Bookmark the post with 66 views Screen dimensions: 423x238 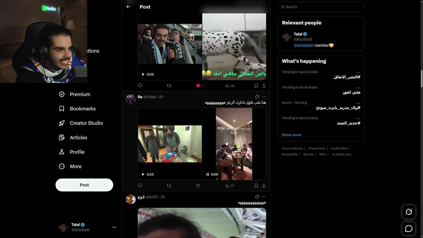[x=256, y=86]
